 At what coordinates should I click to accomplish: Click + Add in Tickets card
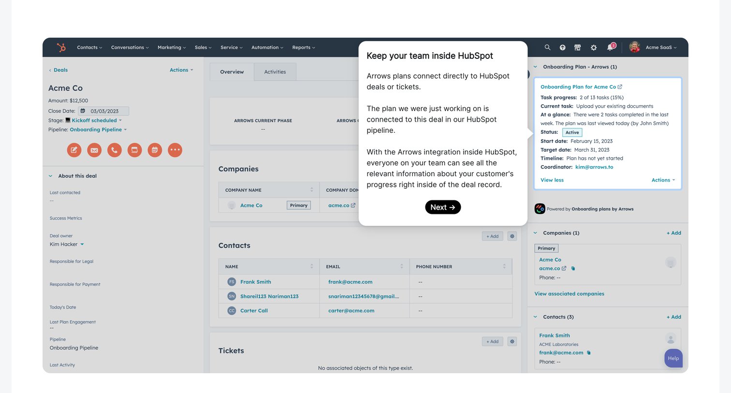492,341
